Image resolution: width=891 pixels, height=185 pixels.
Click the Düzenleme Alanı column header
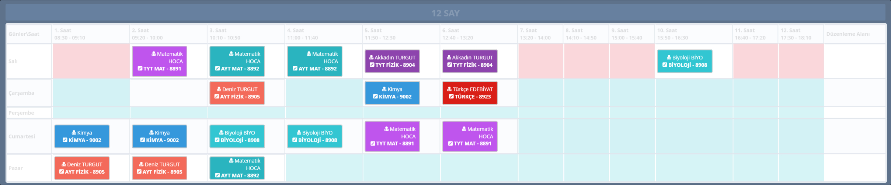[848, 34]
